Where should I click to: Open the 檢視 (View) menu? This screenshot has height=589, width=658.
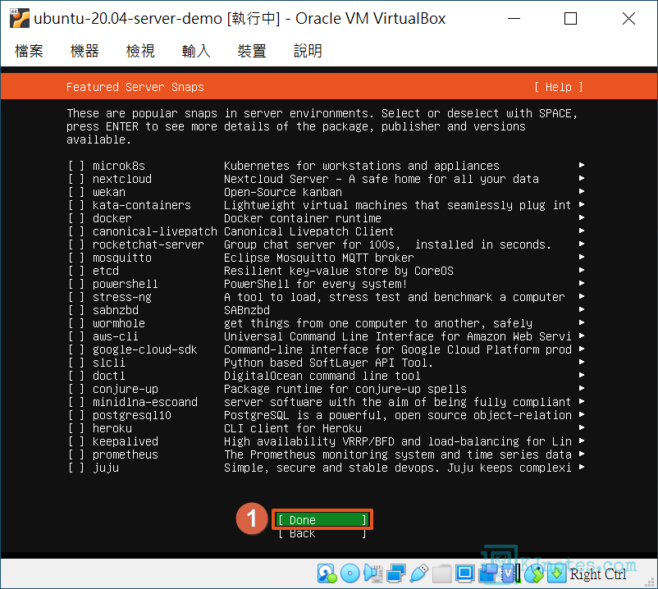[x=140, y=51]
